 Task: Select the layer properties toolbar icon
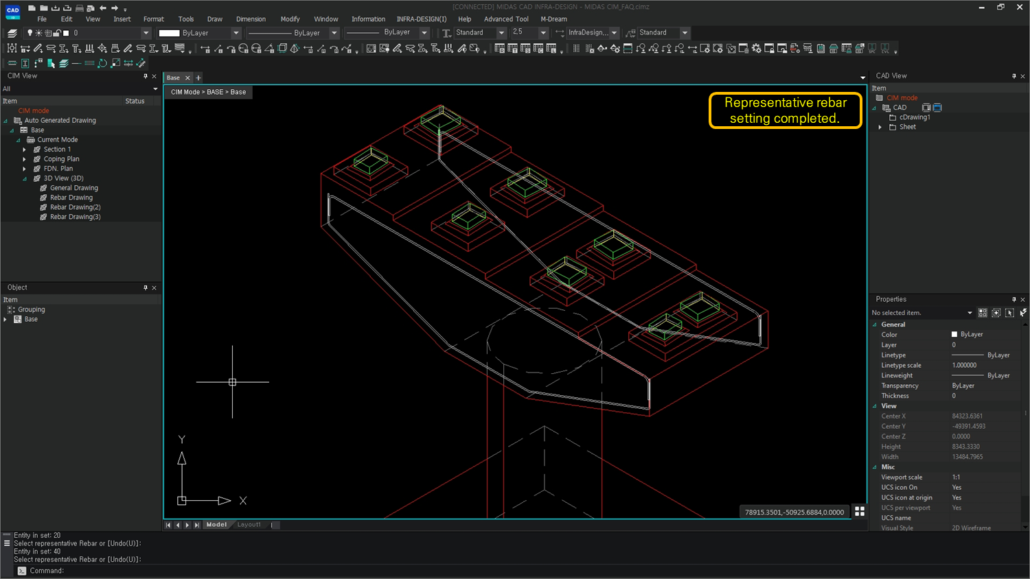point(11,32)
